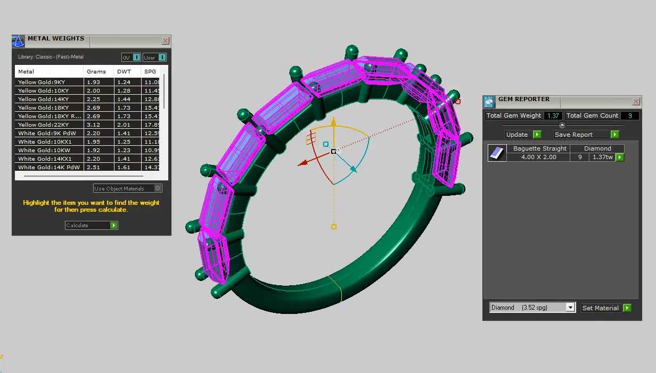Screen dimensions: 656x373
Task: Select the Yellow Gold:18KY R... row
Action: click(x=87, y=116)
